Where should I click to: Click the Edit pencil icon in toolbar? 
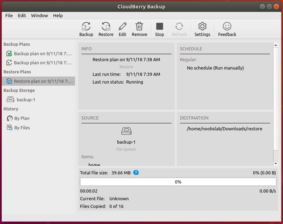(122, 29)
